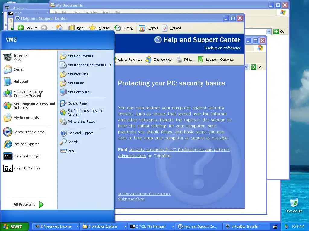Screen dimensions: 309x231
Task: Open Options in Help and Support Center
Action: [x=171, y=28]
